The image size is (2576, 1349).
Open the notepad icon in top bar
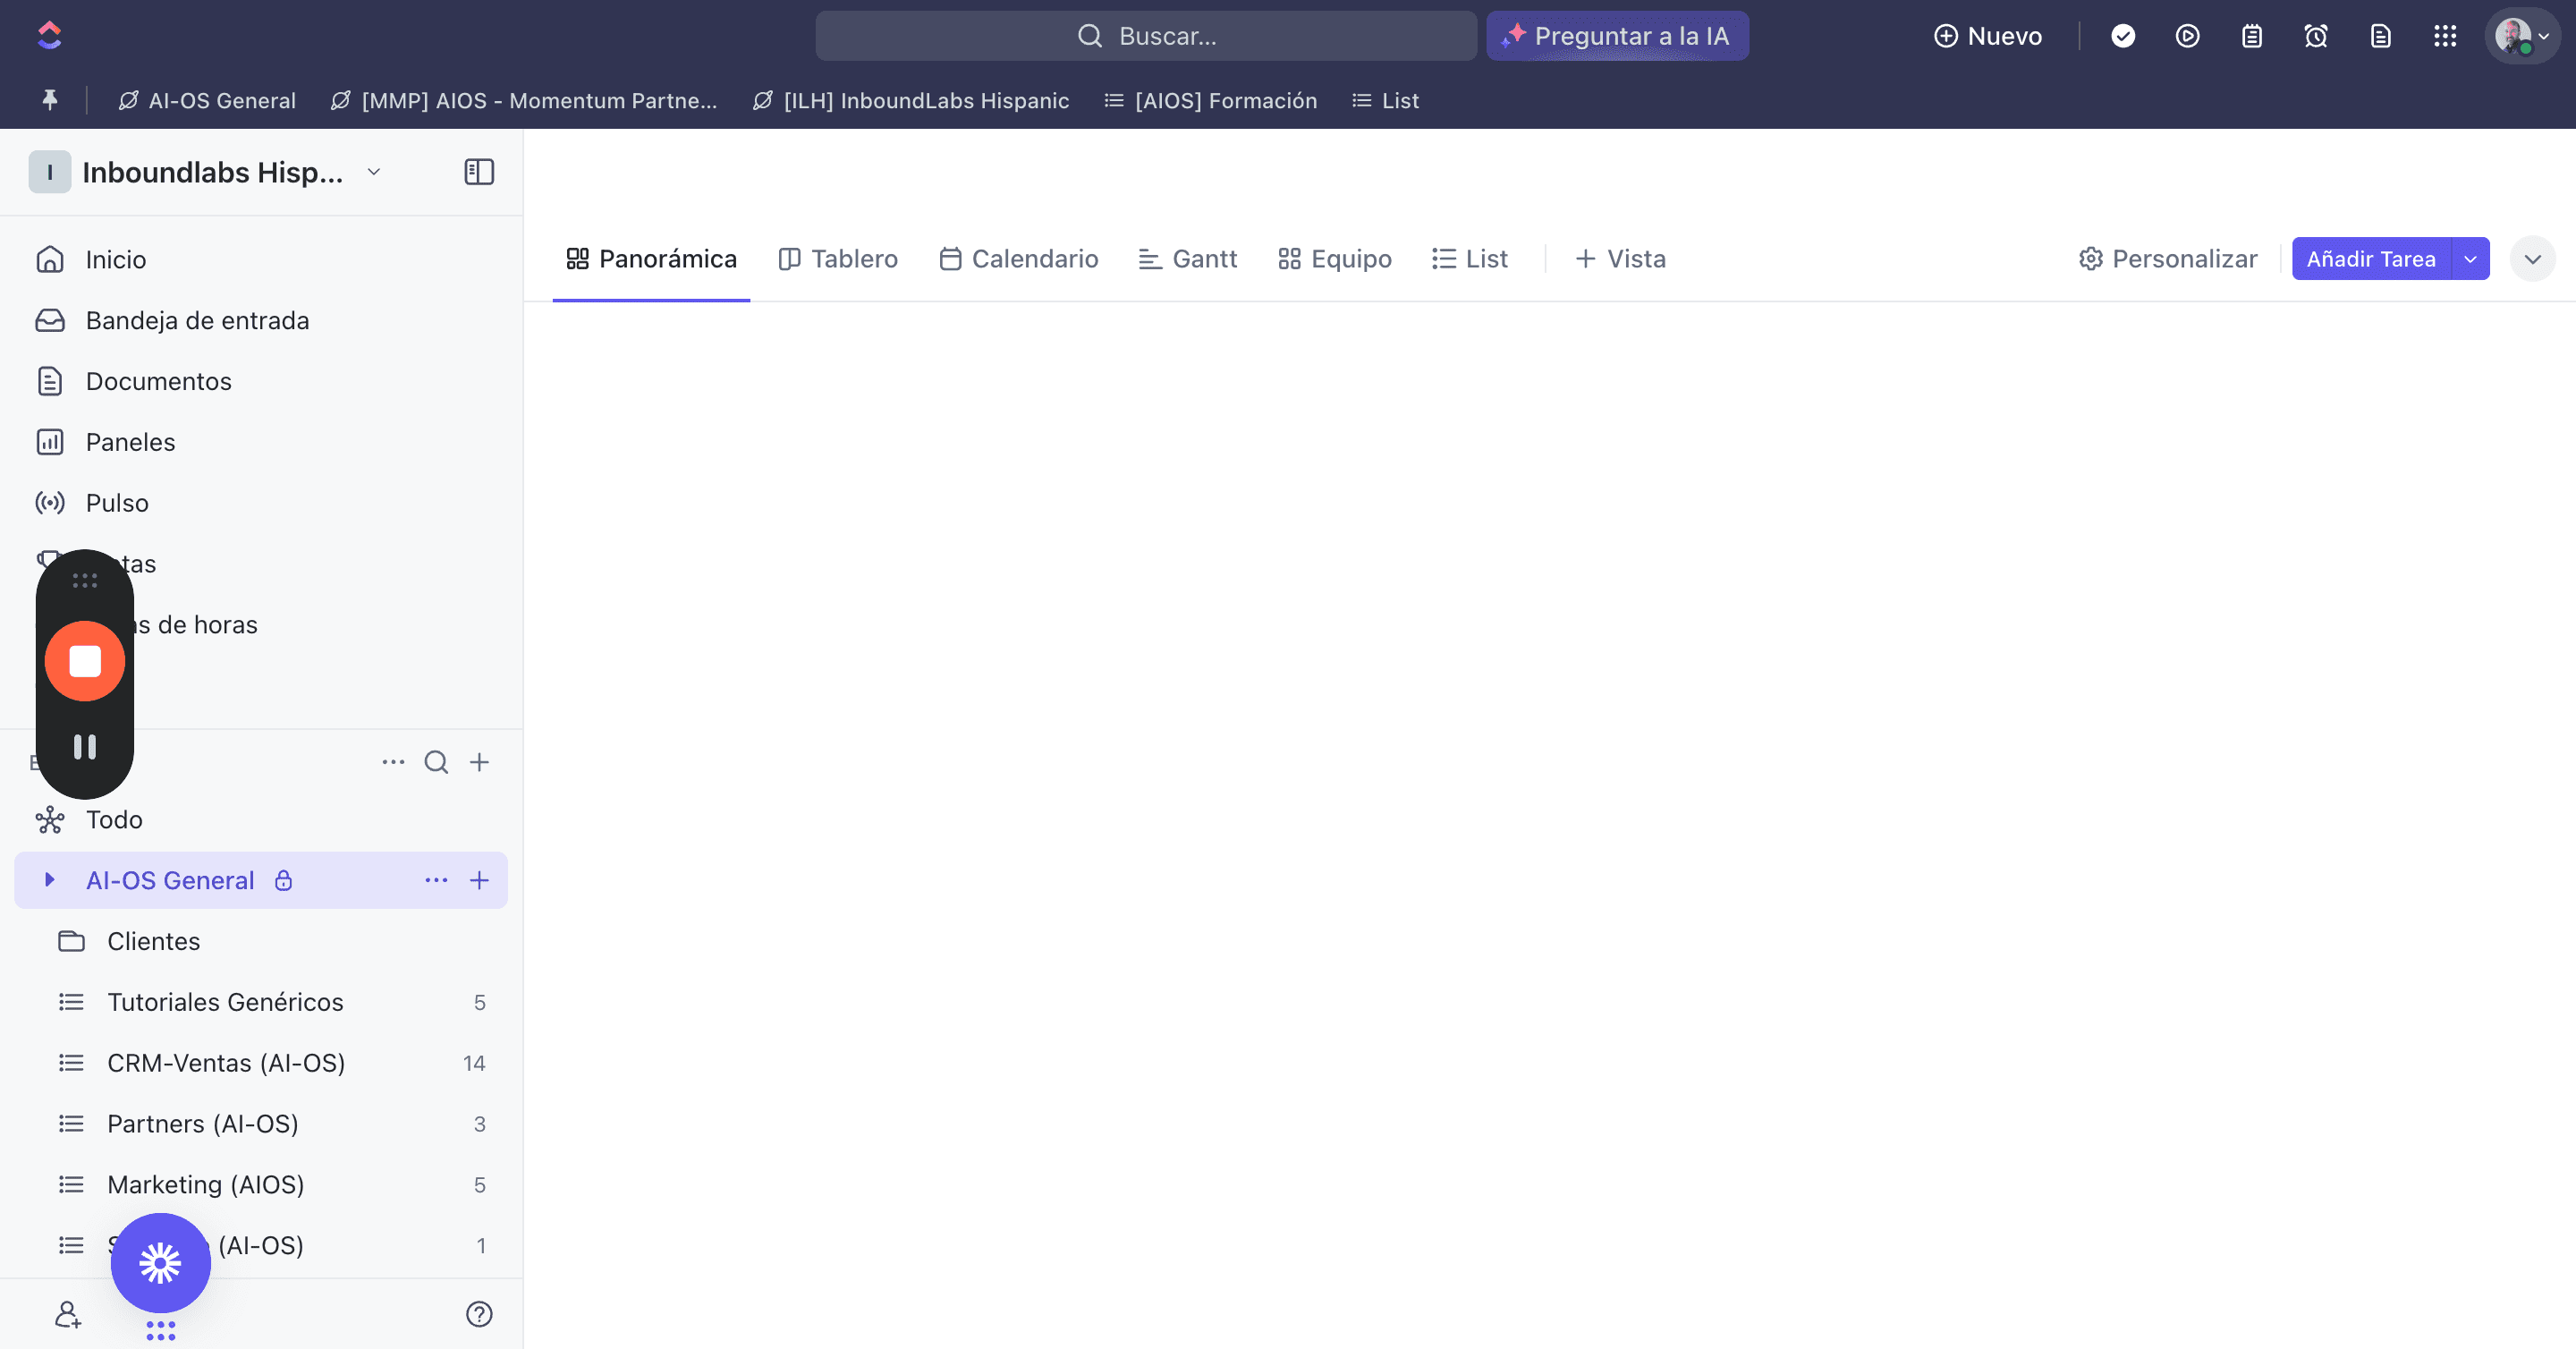pos(2251,36)
